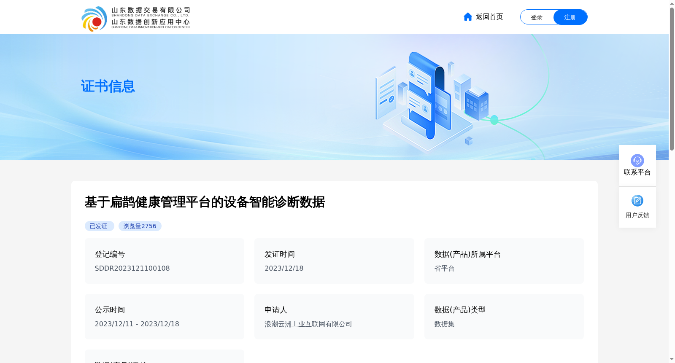Open the 返回首页 link
Image resolution: width=675 pixels, height=363 pixels.
click(x=489, y=17)
